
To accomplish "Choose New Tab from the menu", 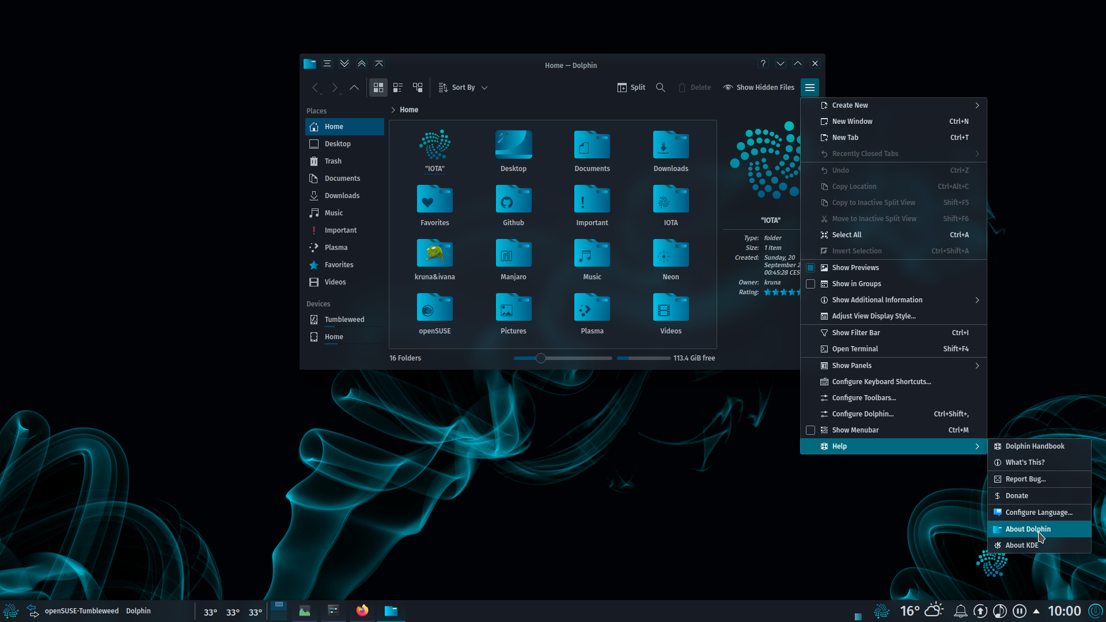I will tap(893, 138).
